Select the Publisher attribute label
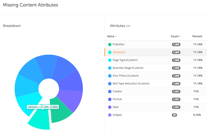The image size is (207, 133). point(119,44)
